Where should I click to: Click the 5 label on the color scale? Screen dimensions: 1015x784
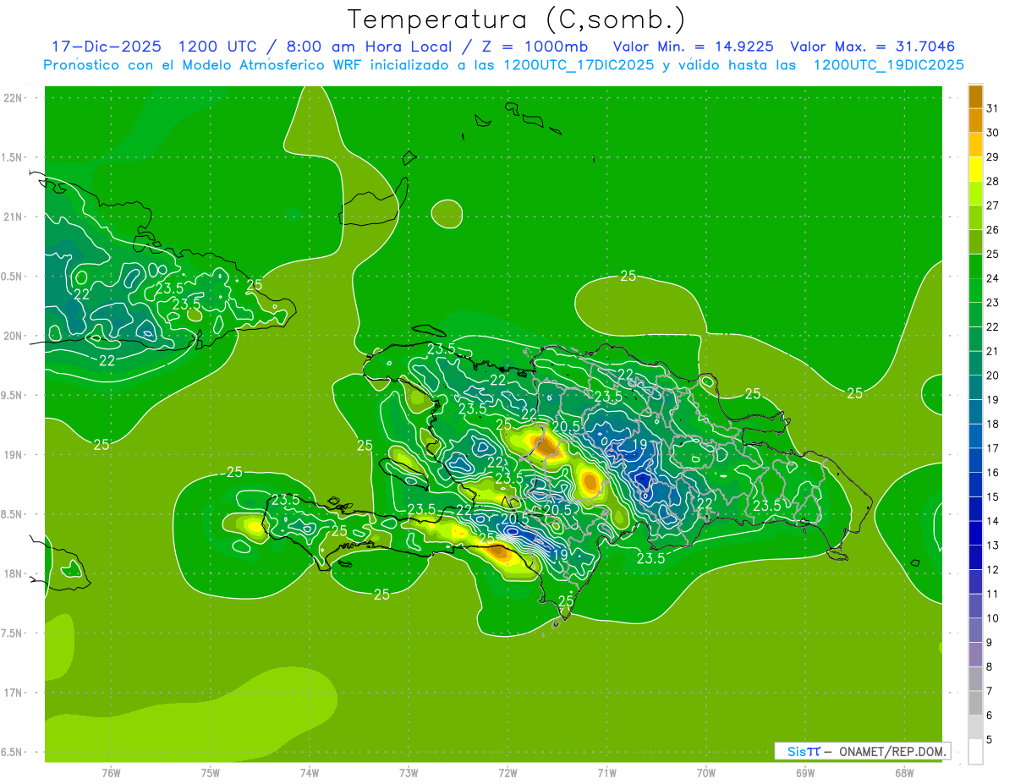990,740
